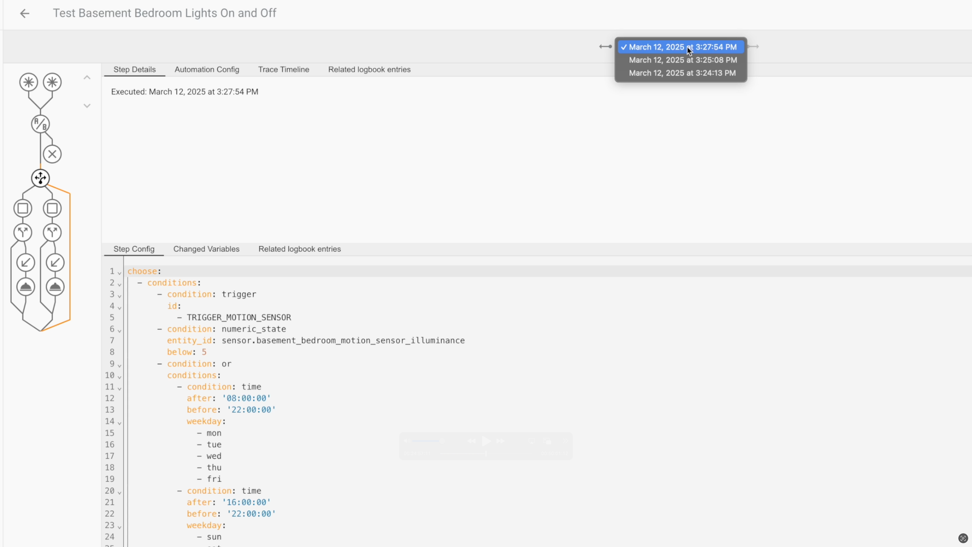Choose the 3:27:54 PM trace

[x=681, y=47]
